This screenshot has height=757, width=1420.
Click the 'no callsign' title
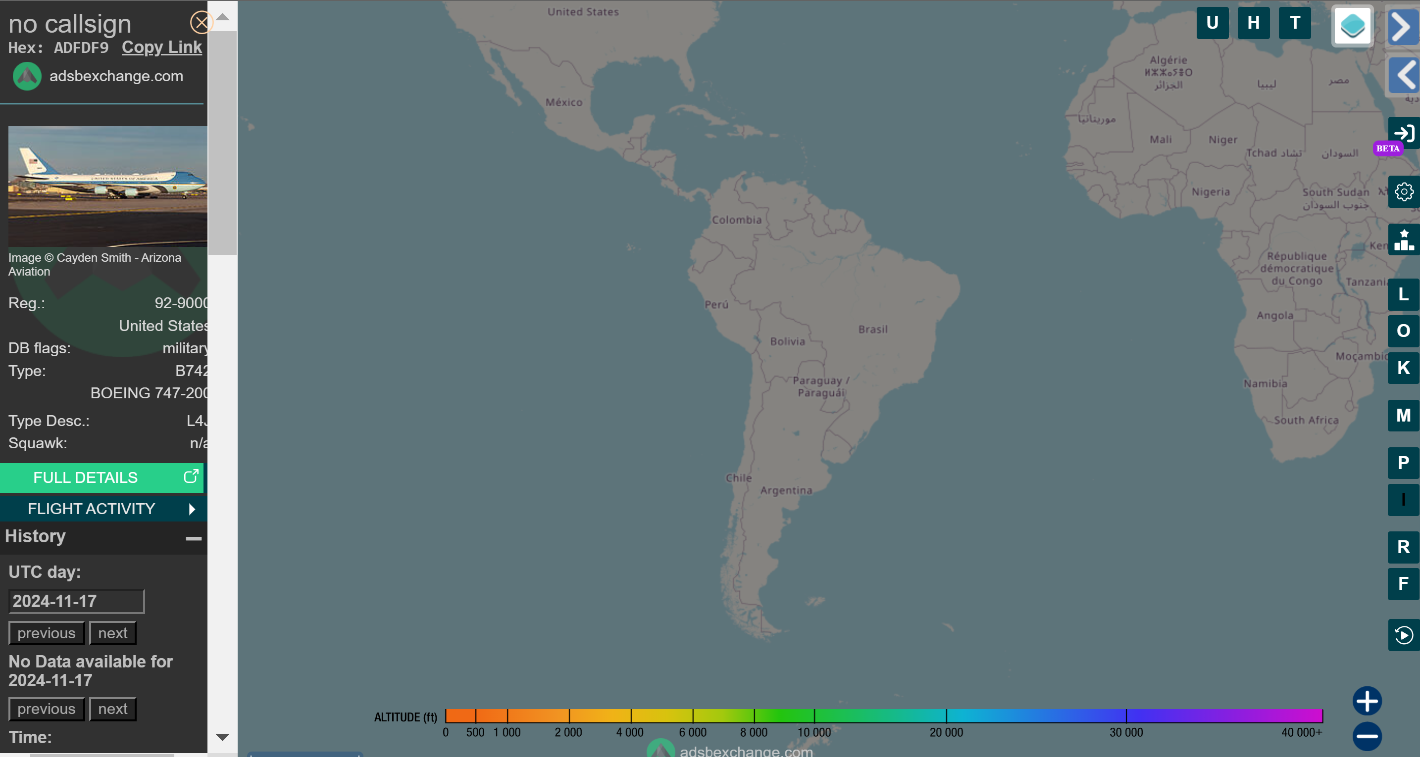pos(70,24)
